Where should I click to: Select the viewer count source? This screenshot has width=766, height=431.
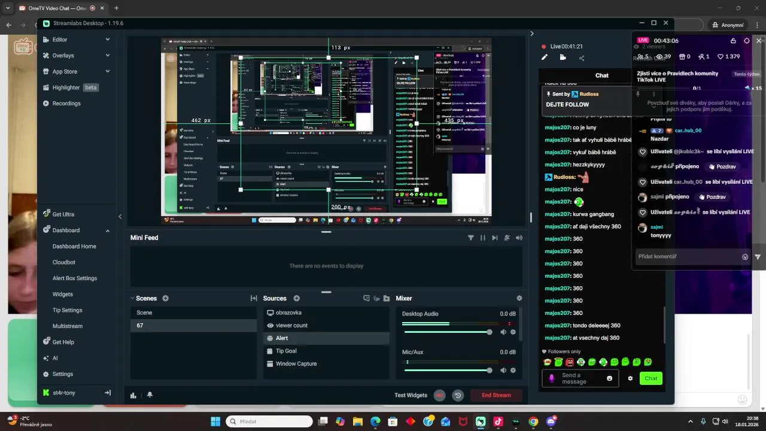point(326,326)
